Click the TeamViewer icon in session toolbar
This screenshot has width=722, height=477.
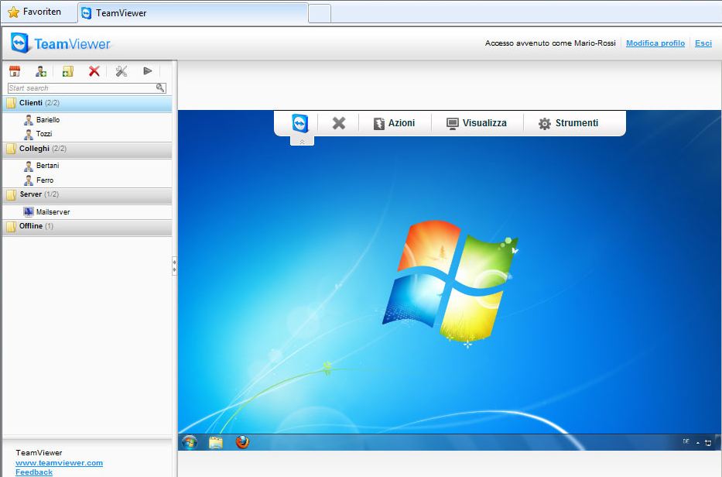point(300,123)
